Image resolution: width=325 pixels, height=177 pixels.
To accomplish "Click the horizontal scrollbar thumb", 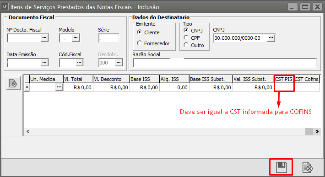I will (309, 131).
